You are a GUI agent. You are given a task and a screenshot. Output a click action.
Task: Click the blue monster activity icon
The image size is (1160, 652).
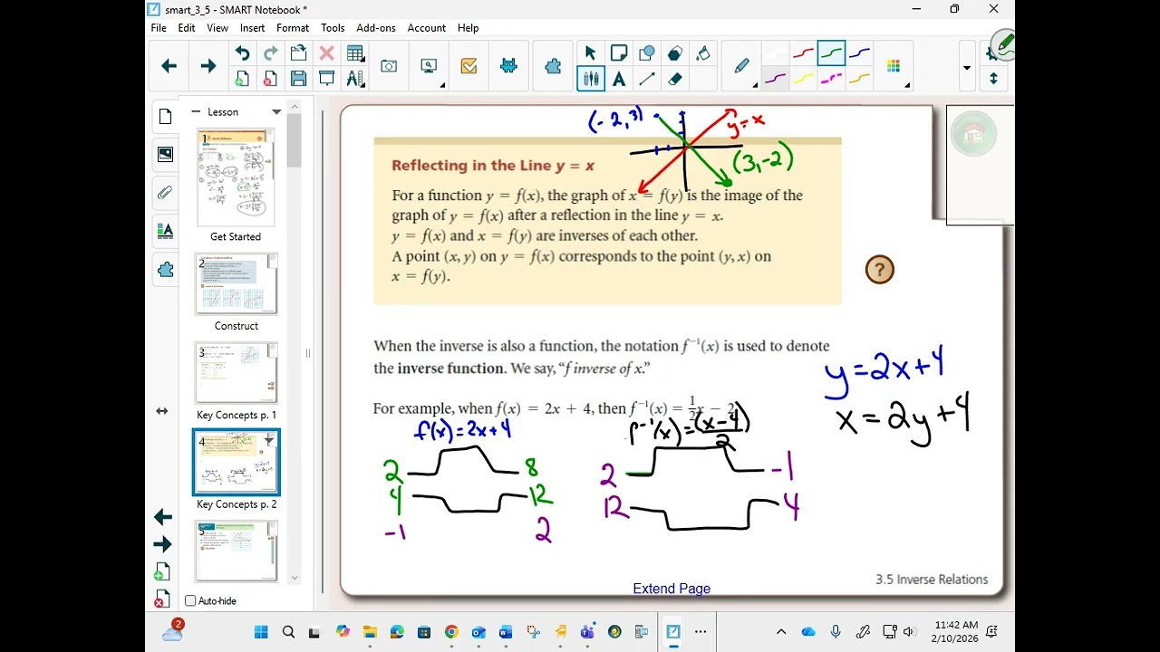pyautogui.click(x=508, y=66)
